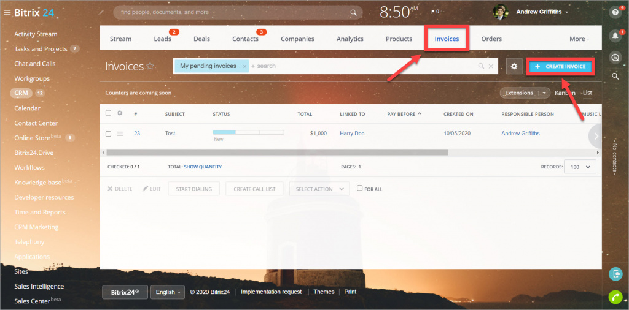Click the Start Dialing button
Image resolution: width=629 pixels, height=310 pixels.
point(194,189)
